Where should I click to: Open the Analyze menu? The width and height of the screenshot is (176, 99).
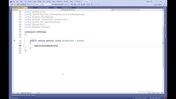pyautogui.click(x=48, y=2)
